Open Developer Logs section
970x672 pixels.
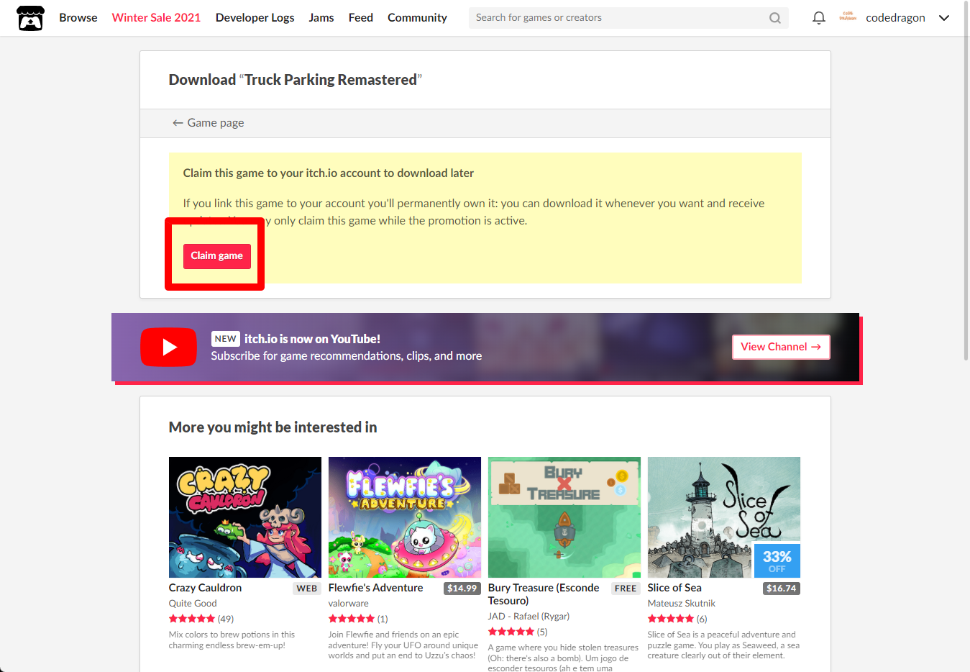(x=255, y=18)
